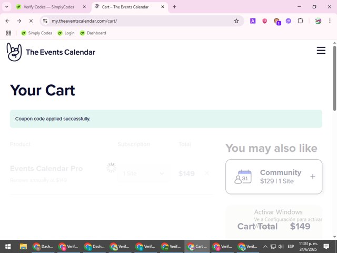Screen dimensions: 337x253
Task: Add Community to cart with plus icon
Action: click(x=313, y=177)
